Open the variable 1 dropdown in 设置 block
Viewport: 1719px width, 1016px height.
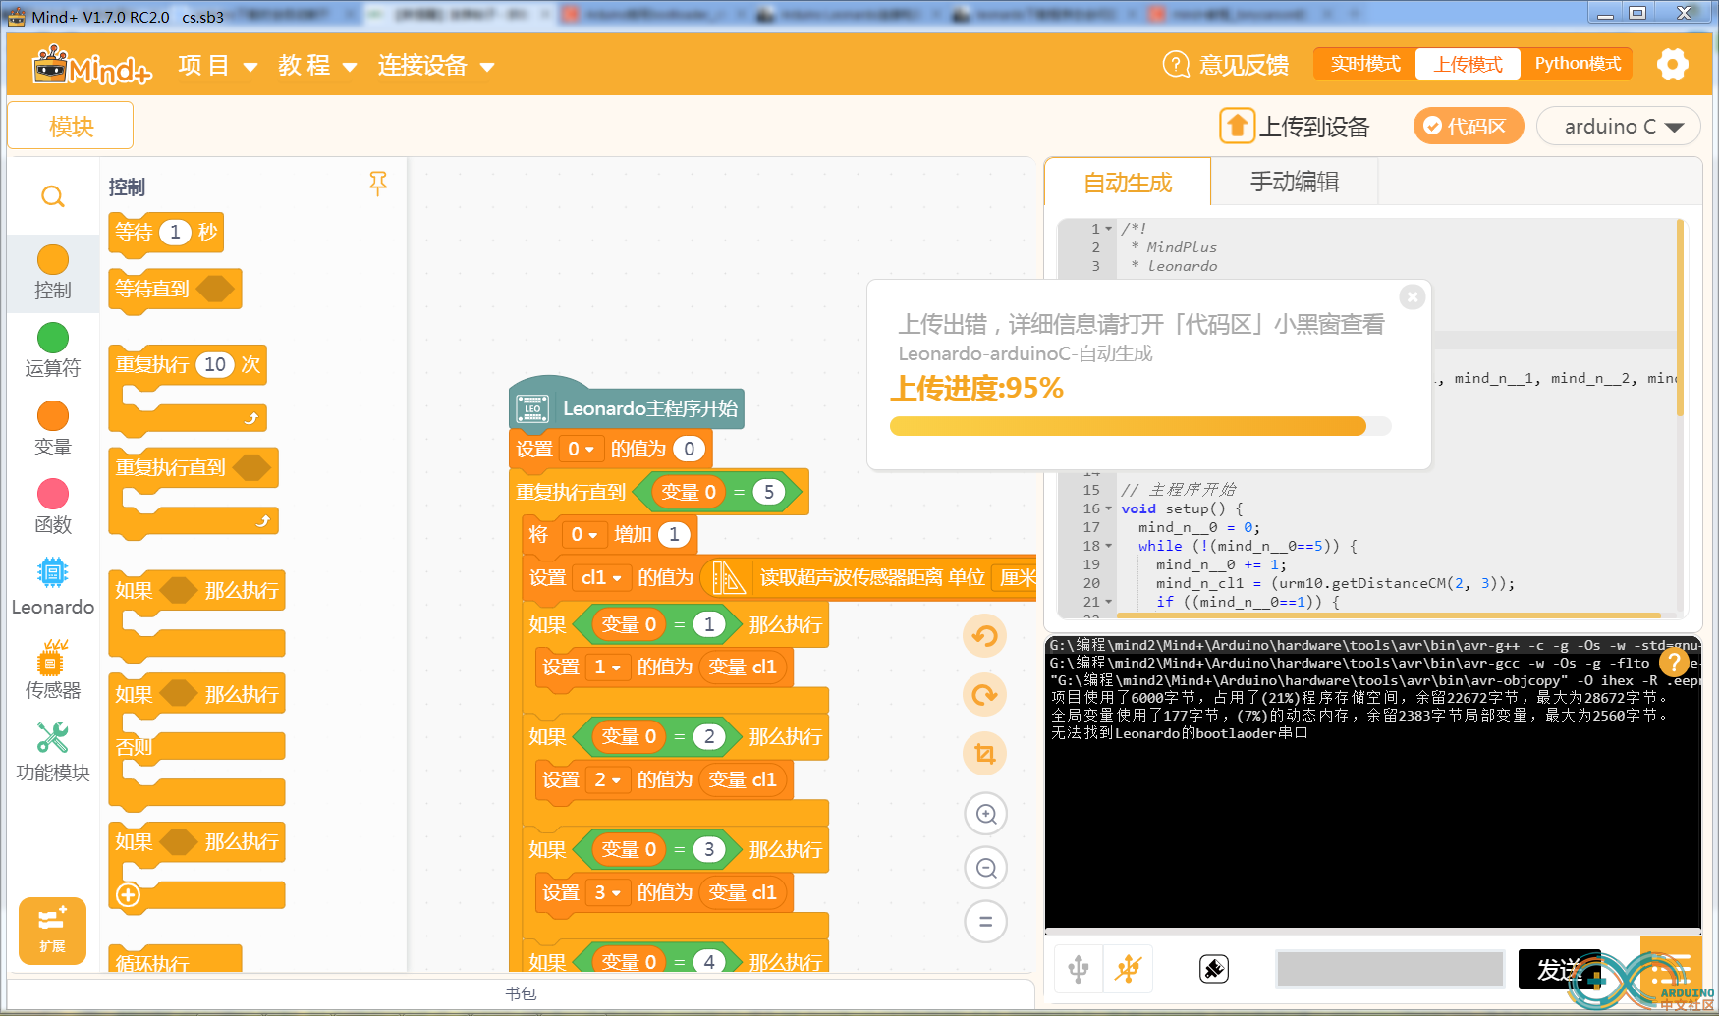coord(607,668)
